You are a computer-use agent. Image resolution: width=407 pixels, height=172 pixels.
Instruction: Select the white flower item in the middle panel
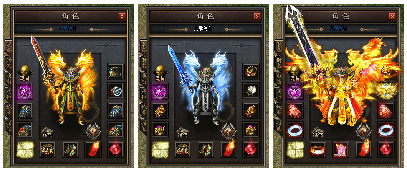tap(251, 91)
